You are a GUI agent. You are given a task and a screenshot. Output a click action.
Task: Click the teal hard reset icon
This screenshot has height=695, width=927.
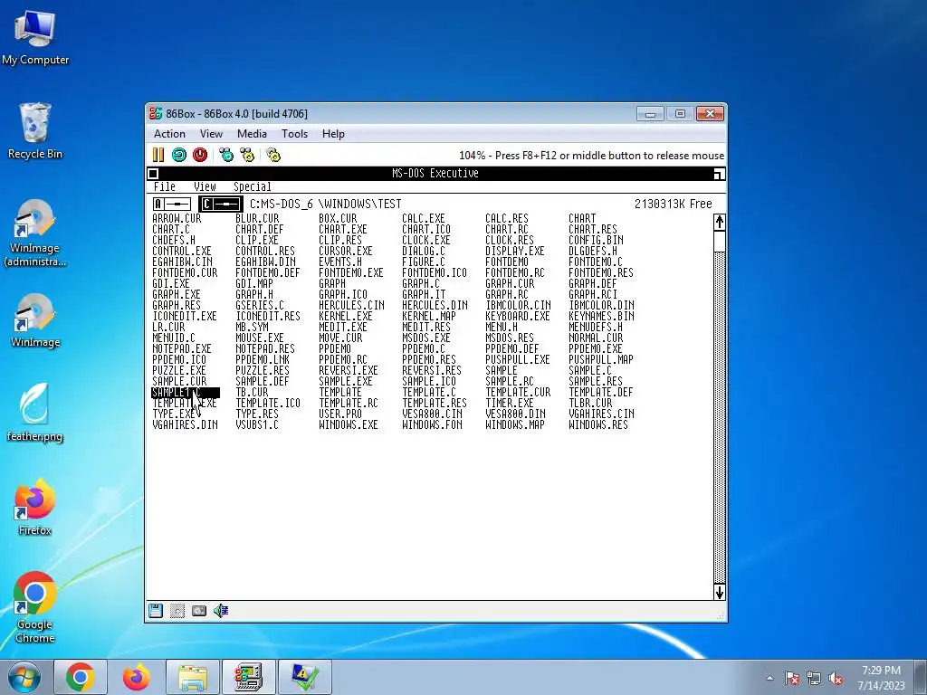pyautogui.click(x=178, y=155)
